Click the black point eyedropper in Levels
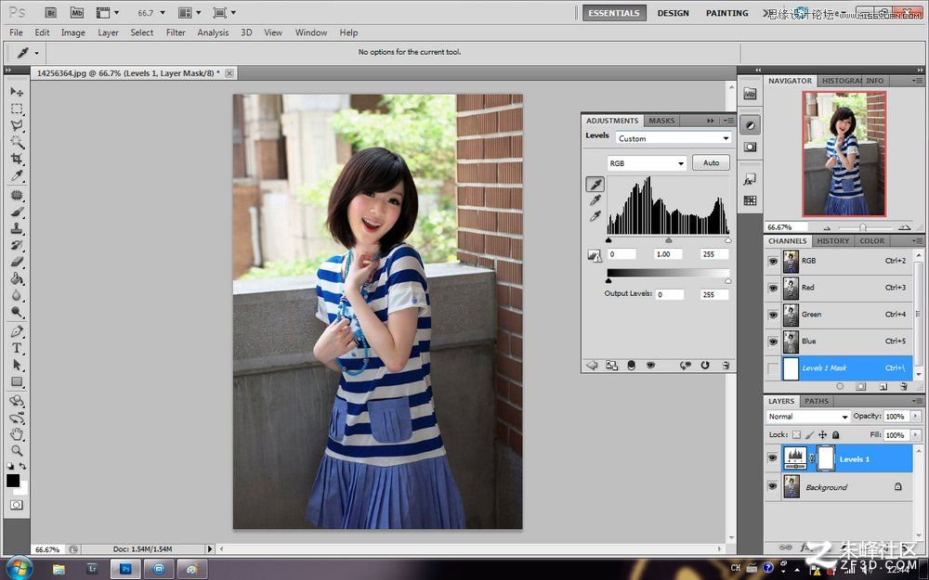The width and height of the screenshot is (929, 580). click(595, 184)
